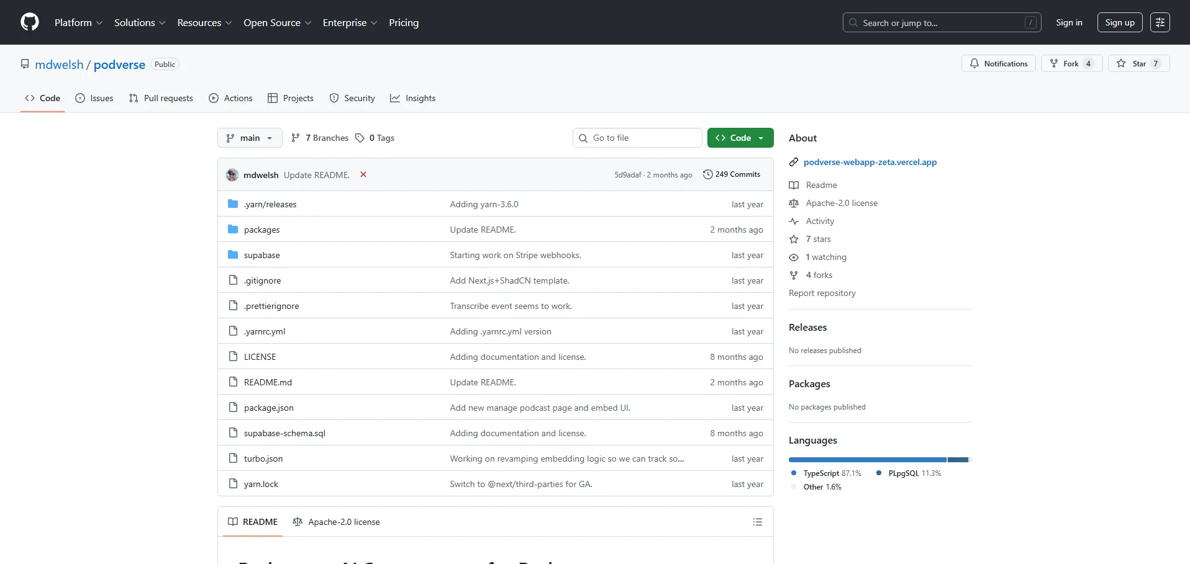This screenshot has width=1190, height=564.
Task: Star the podverse repository
Action: click(x=1138, y=63)
